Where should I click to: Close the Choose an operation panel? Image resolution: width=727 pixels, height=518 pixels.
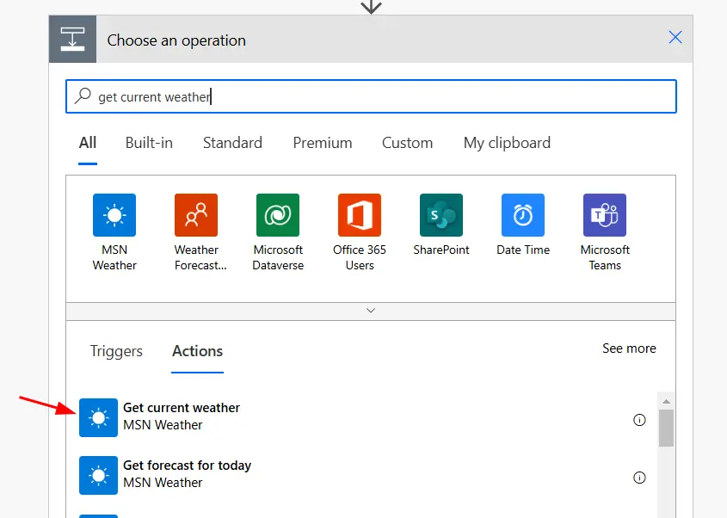675,37
